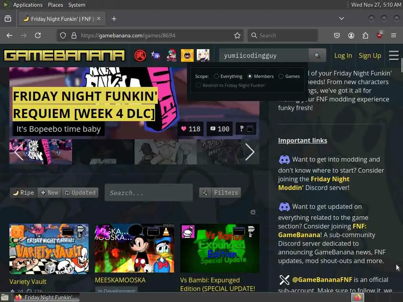403x302 pixels.
Task: Click the Variety Vault mod thumbnail
Action: [x=49, y=249]
